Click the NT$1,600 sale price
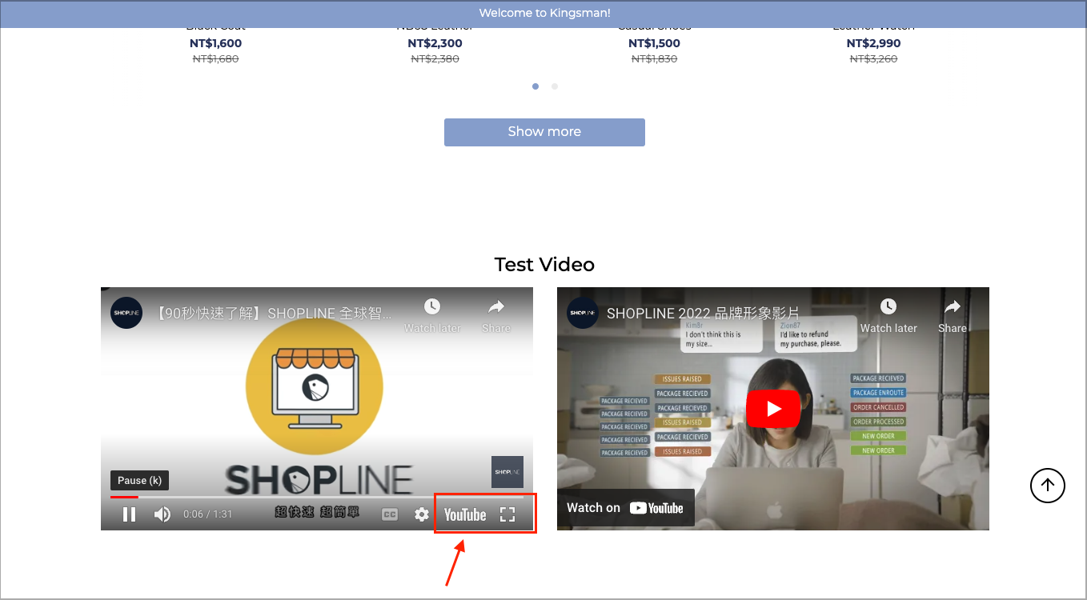The image size is (1087, 600). 215,43
